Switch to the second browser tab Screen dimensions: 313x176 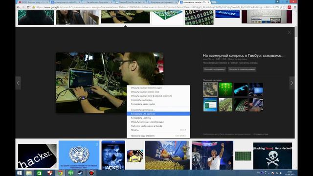pos(66,2)
